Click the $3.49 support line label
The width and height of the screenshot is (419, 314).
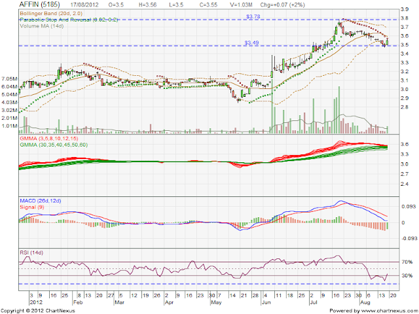tap(251, 43)
